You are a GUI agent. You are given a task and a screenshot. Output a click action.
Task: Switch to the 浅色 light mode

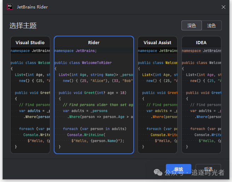(211, 25)
